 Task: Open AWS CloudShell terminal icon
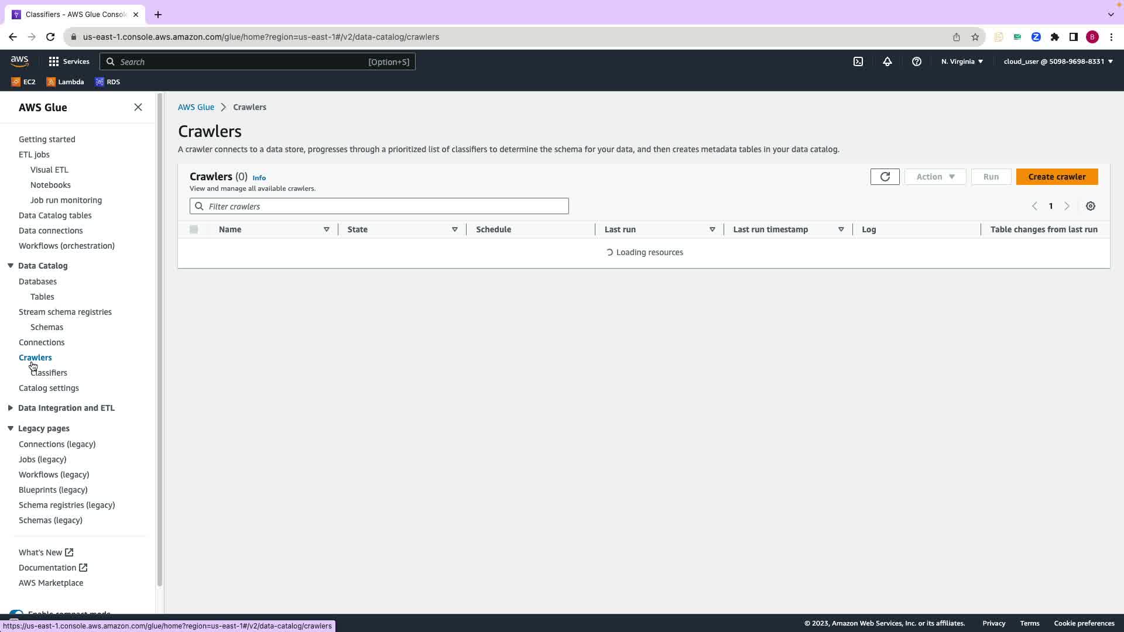(x=858, y=61)
